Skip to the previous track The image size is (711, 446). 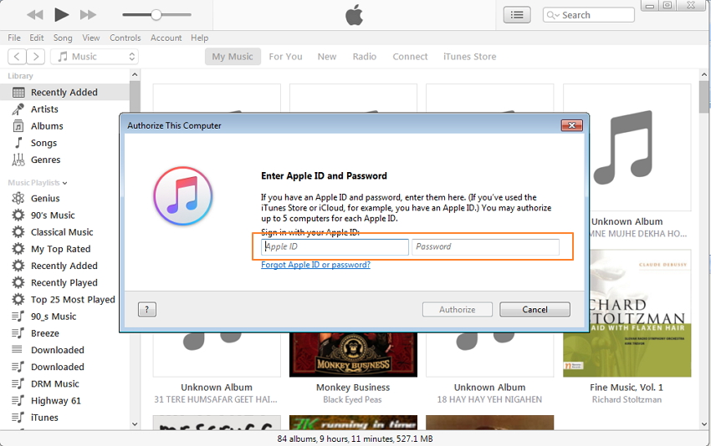34,15
